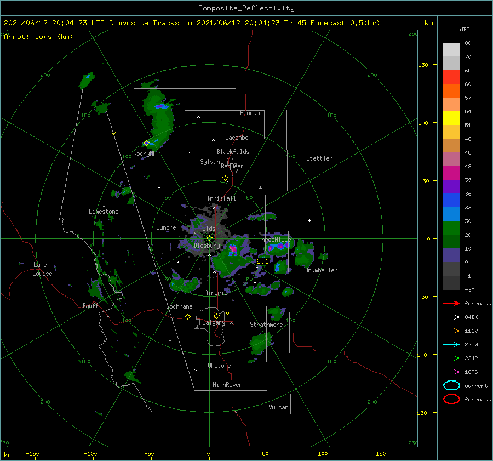Click the white 04DK track arrow
Screen dimensions: 493x461
(451, 317)
